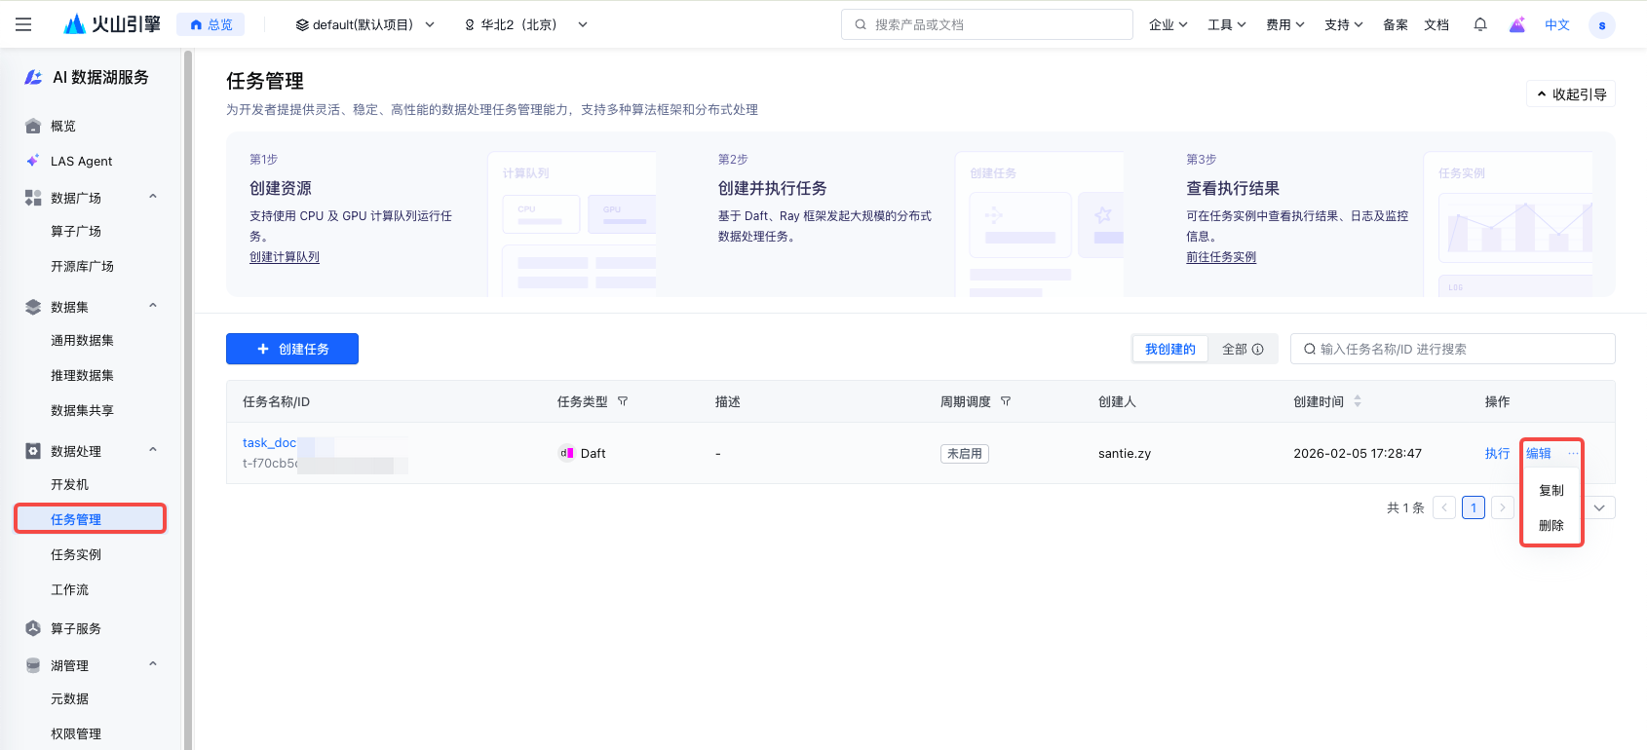Switch to the 全部 tasks view
Viewport: 1647px width, 750px height.
coord(1242,349)
